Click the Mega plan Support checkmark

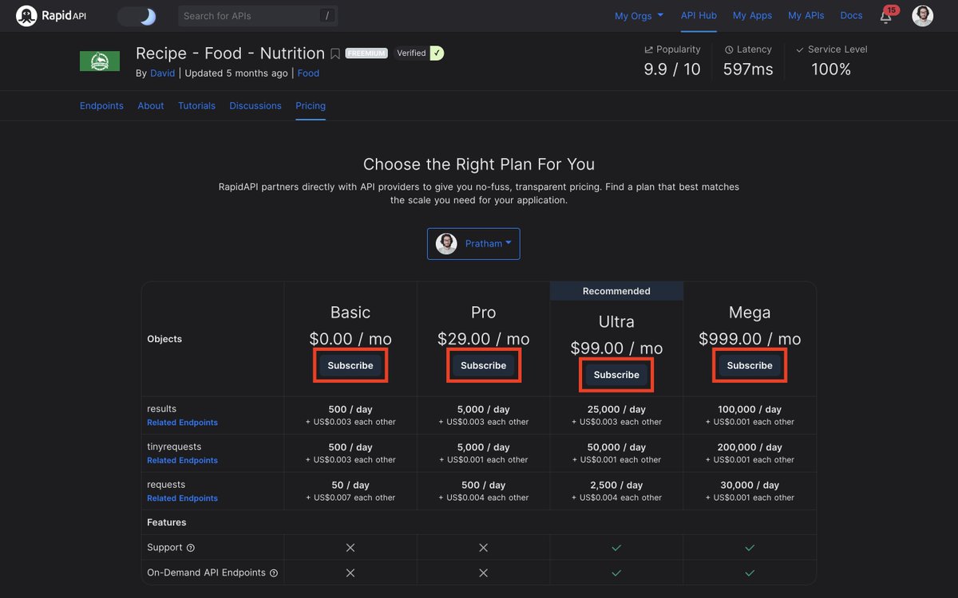750,548
